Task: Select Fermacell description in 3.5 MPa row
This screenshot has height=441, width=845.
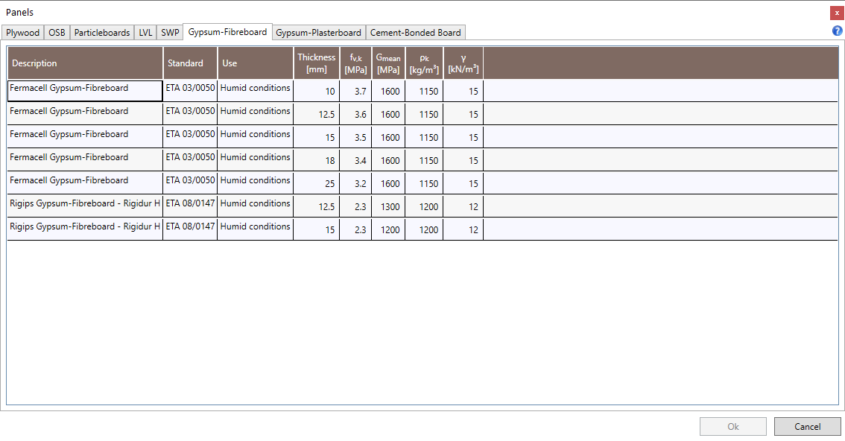Action: coord(85,137)
